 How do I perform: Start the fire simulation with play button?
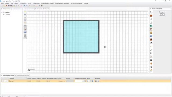pos(88,81)
